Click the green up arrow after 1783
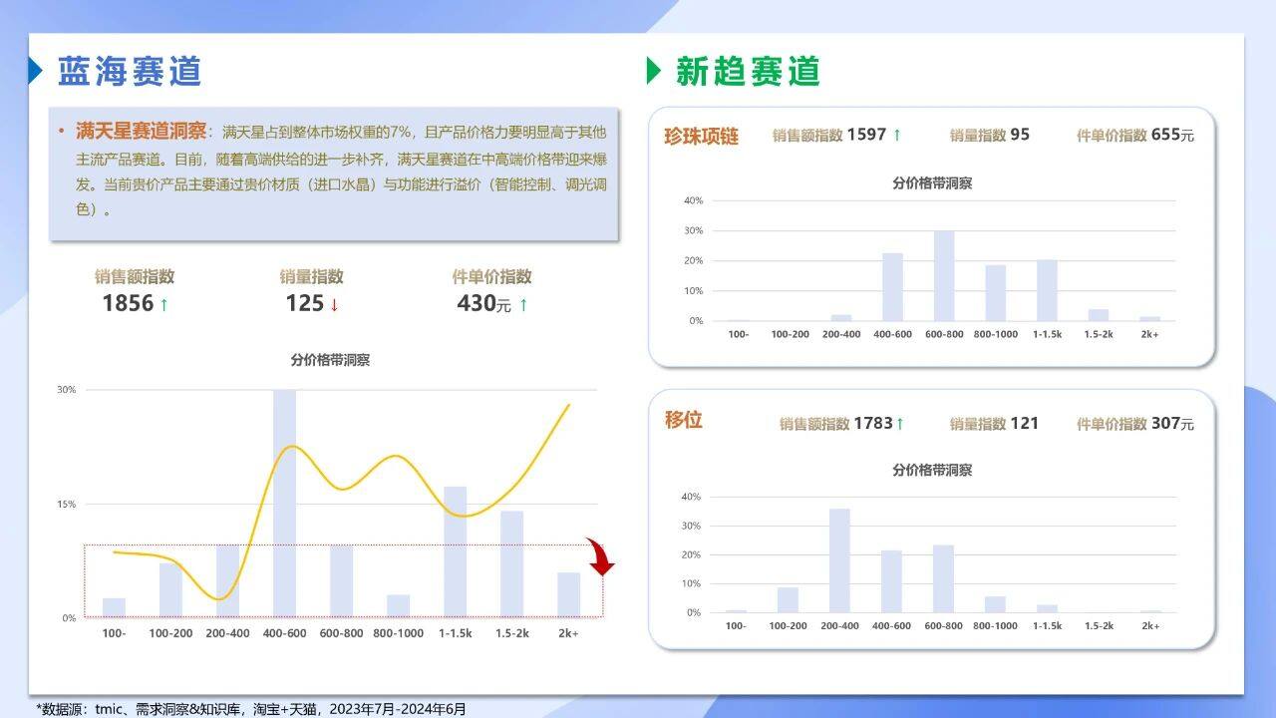This screenshot has height=718, width=1276. (899, 424)
